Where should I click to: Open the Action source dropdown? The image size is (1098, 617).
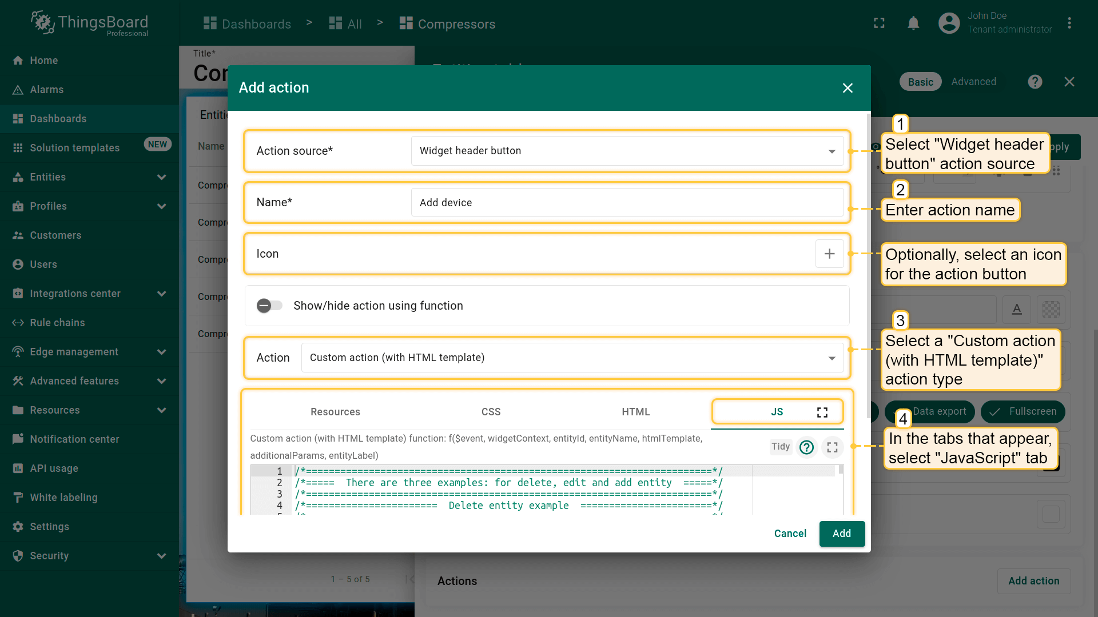pyautogui.click(x=627, y=151)
